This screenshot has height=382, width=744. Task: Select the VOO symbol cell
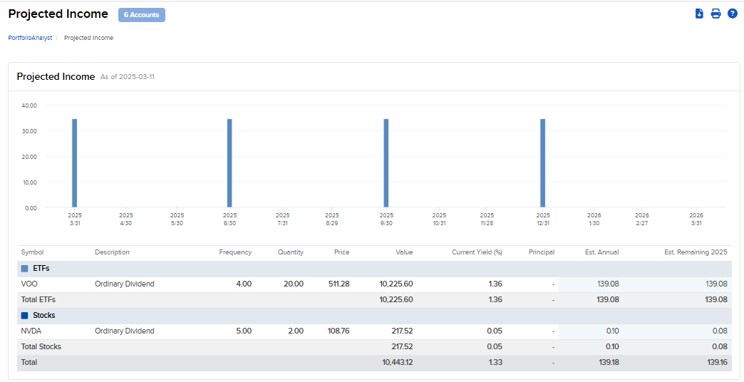pos(28,284)
